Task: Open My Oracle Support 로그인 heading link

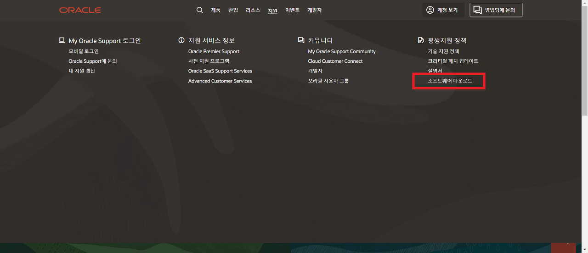Action: pyautogui.click(x=105, y=41)
